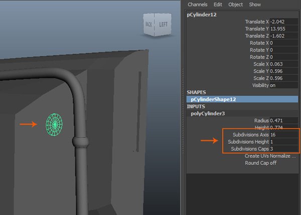
Task: Select the Rotate X attribute label
Action: click(259, 43)
